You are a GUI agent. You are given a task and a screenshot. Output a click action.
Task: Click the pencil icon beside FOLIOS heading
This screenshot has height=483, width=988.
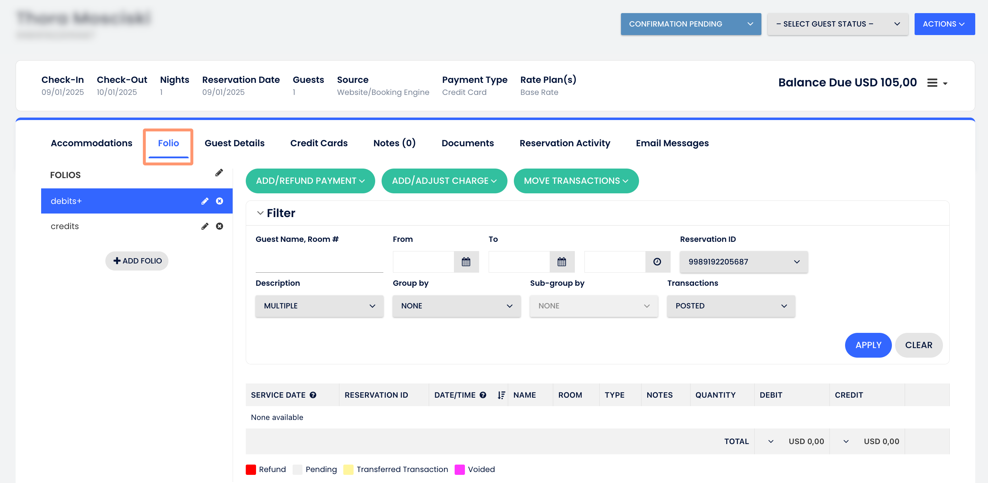pyautogui.click(x=219, y=173)
